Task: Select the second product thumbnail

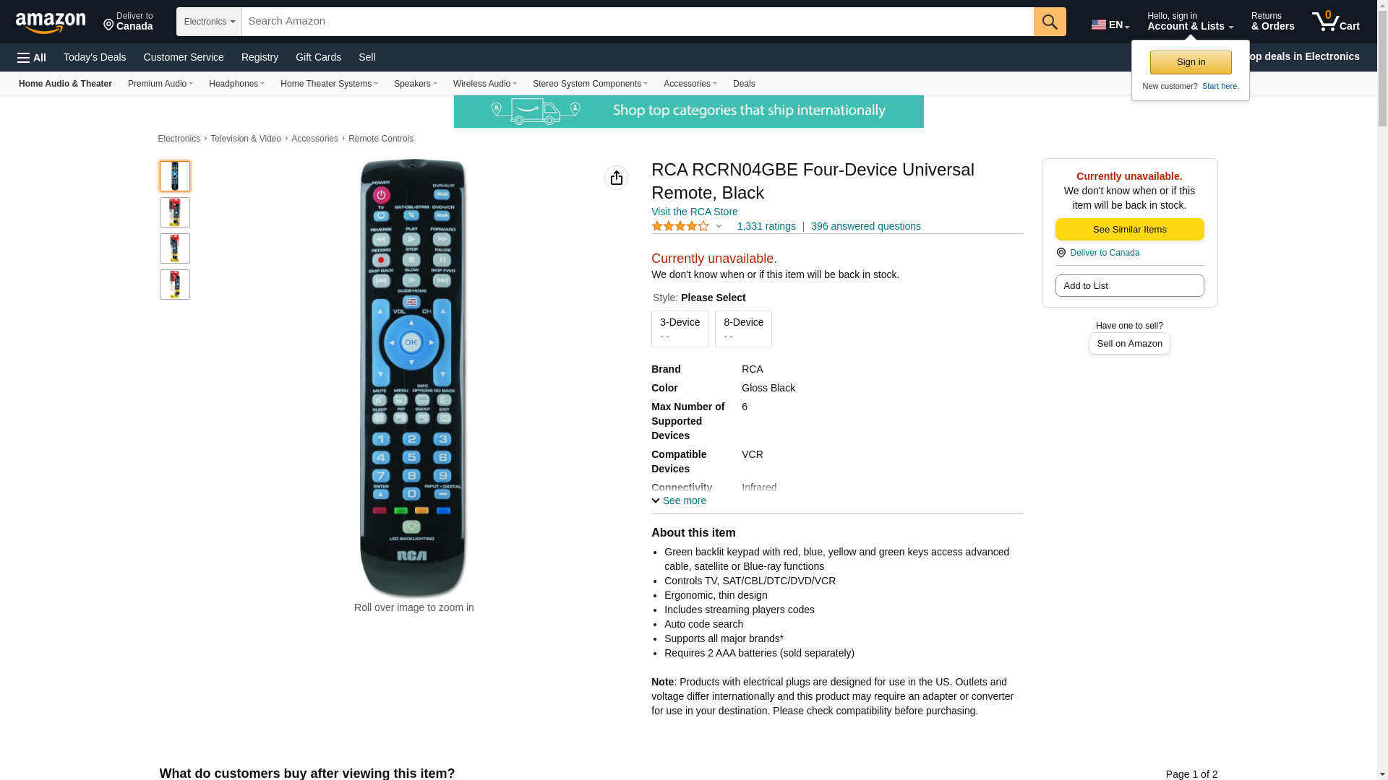Action: pos(175,212)
